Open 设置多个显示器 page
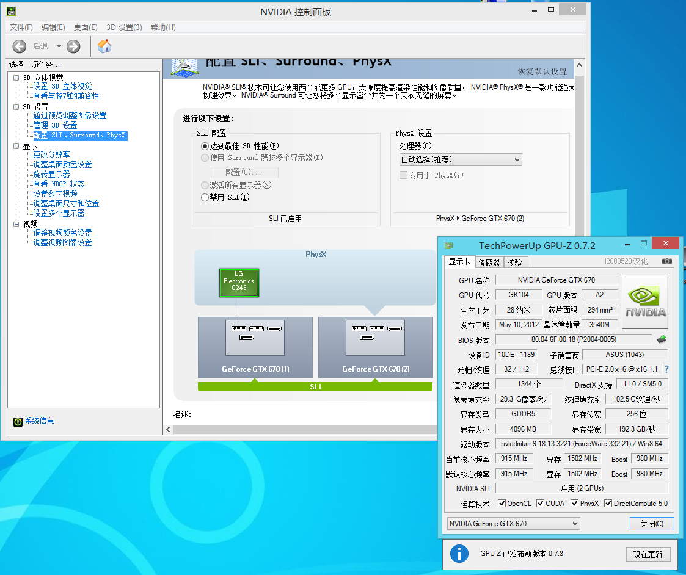This screenshot has height=575, width=686. pyautogui.click(x=59, y=214)
